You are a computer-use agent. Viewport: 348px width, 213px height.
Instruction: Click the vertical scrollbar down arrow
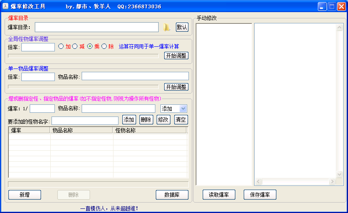coord(340,174)
